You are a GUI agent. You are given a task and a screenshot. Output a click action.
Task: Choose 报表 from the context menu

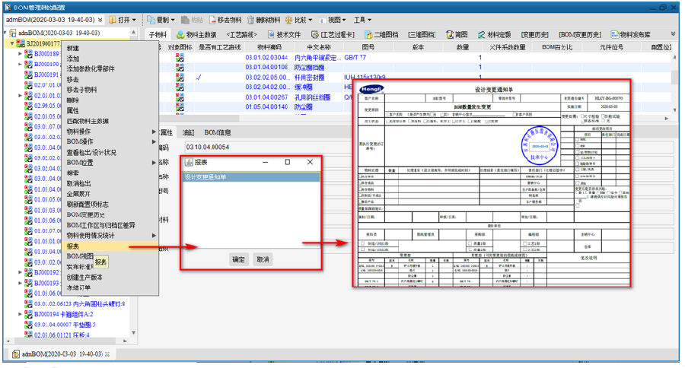click(x=73, y=246)
